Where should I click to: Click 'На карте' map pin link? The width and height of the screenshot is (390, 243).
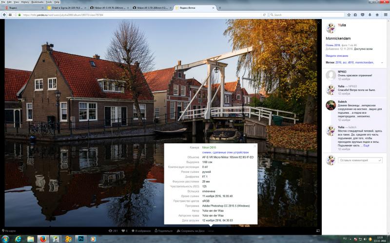click(x=9, y=231)
